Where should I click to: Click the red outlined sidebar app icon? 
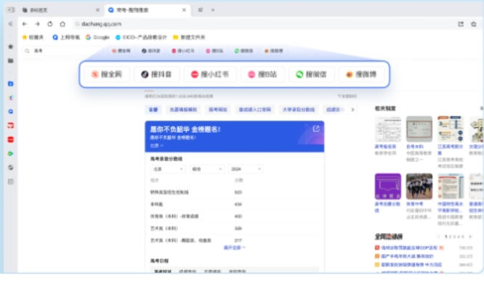[x=10, y=126]
